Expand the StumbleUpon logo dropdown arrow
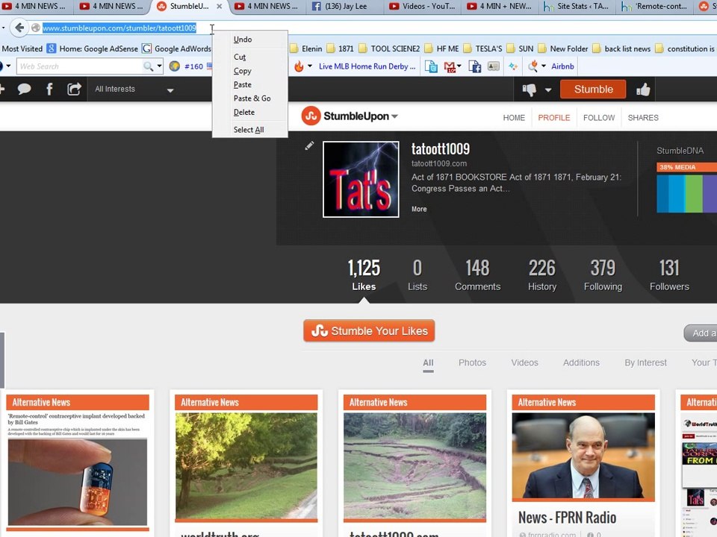Image resolution: width=717 pixels, height=537 pixels. [394, 116]
